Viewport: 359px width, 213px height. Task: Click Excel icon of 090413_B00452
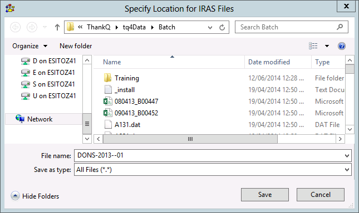(108, 113)
